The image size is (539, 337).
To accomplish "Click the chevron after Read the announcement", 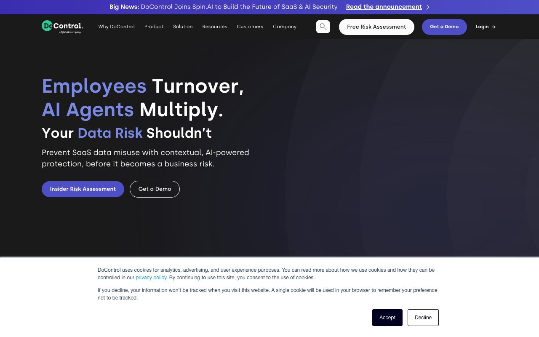I will 428,7.
